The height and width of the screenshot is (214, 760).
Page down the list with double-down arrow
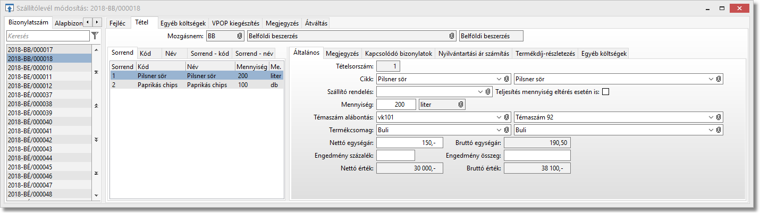click(x=96, y=140)
